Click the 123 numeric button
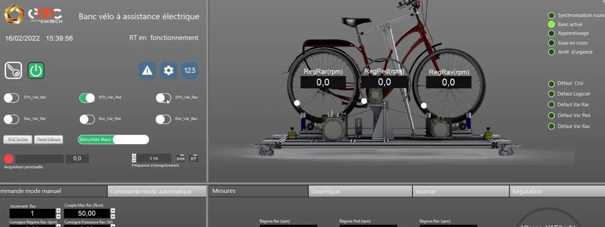The image size is (605, 227). (190, 70)
